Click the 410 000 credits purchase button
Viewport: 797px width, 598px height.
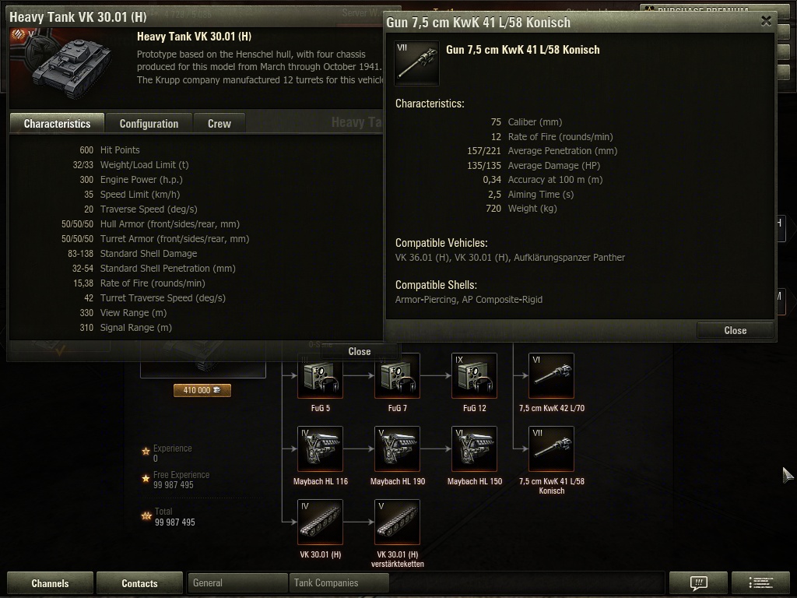[x=202, y=390]
